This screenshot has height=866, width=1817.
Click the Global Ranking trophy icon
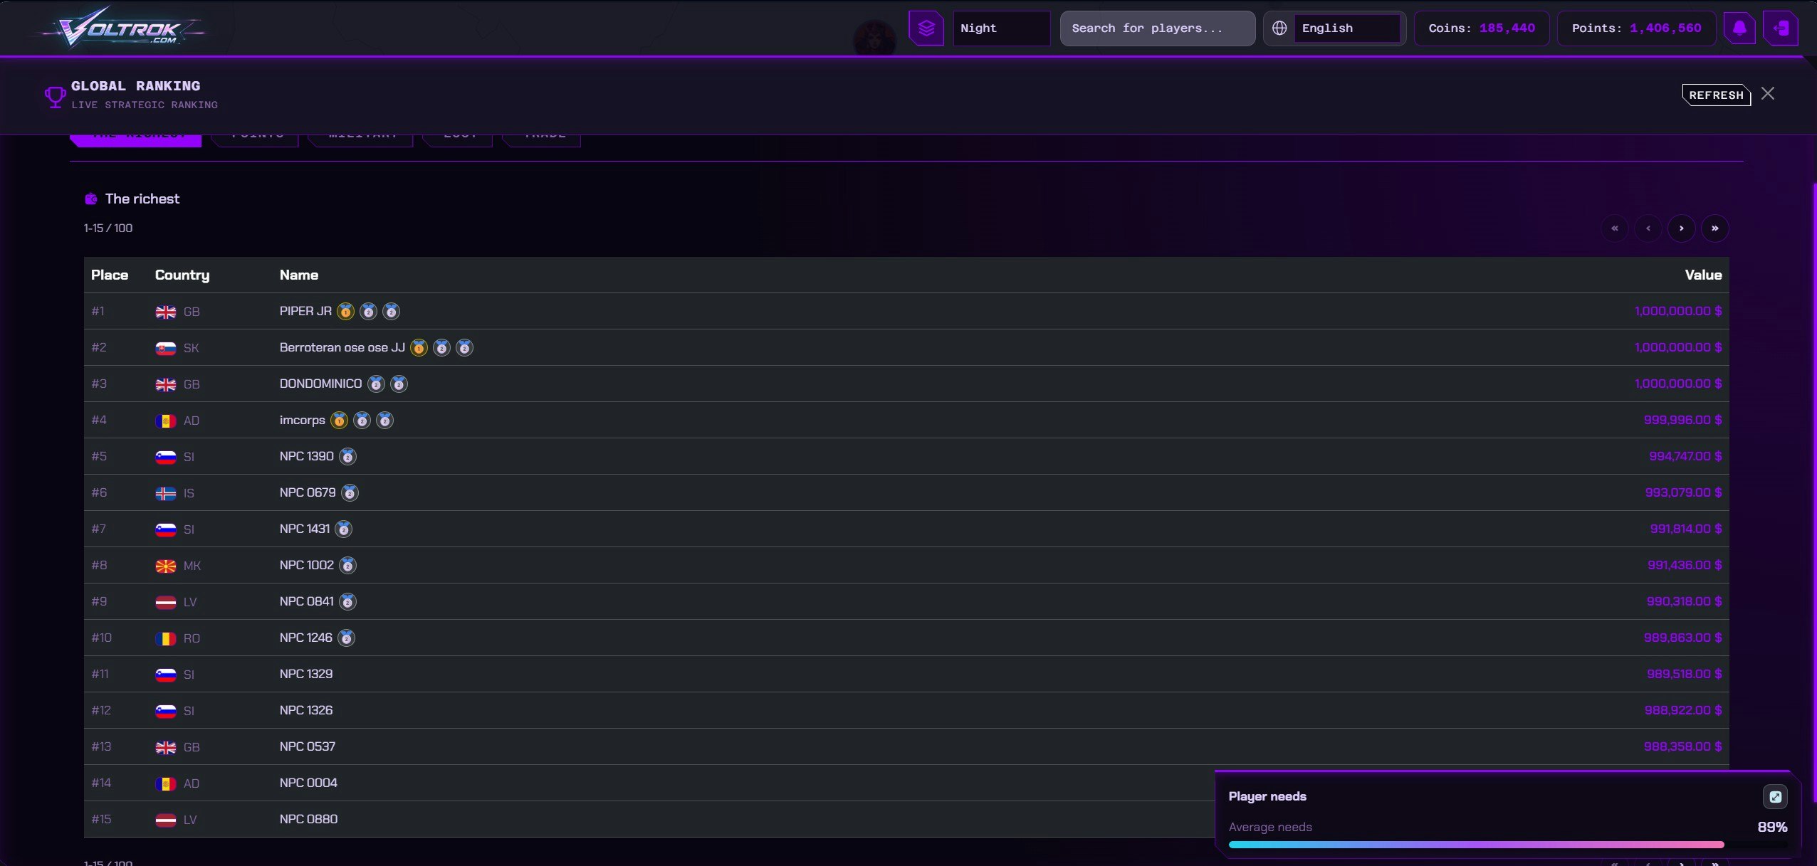[x=55, y=96]
